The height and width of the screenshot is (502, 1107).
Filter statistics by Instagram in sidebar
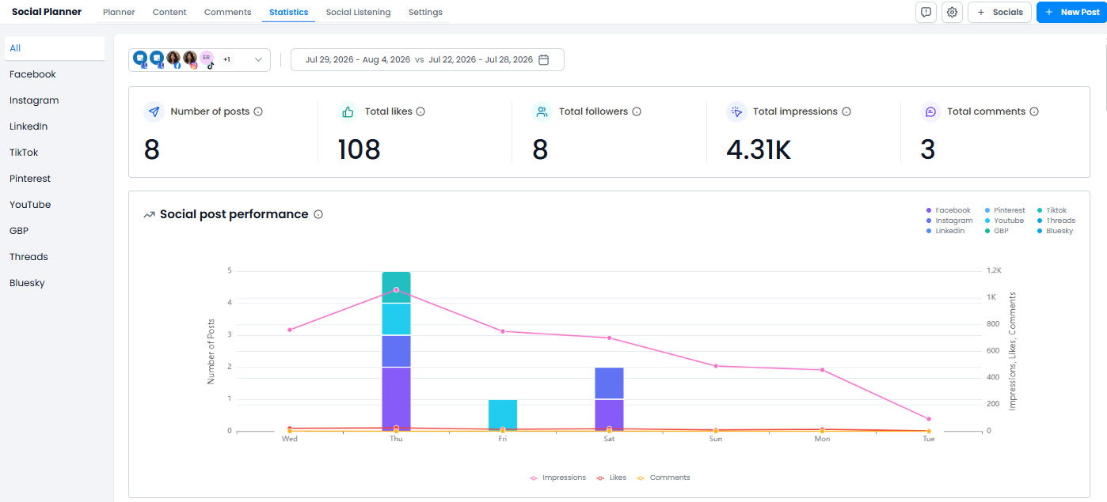coord(55,100)
